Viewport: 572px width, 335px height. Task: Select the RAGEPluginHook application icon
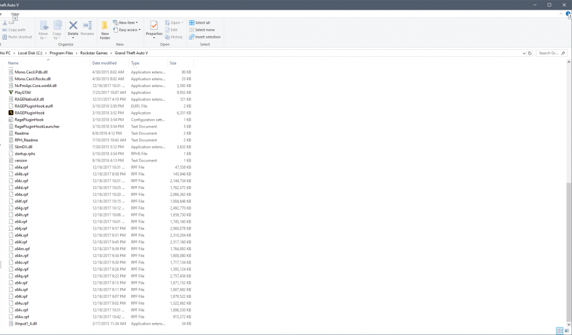(x=11, y=113)
